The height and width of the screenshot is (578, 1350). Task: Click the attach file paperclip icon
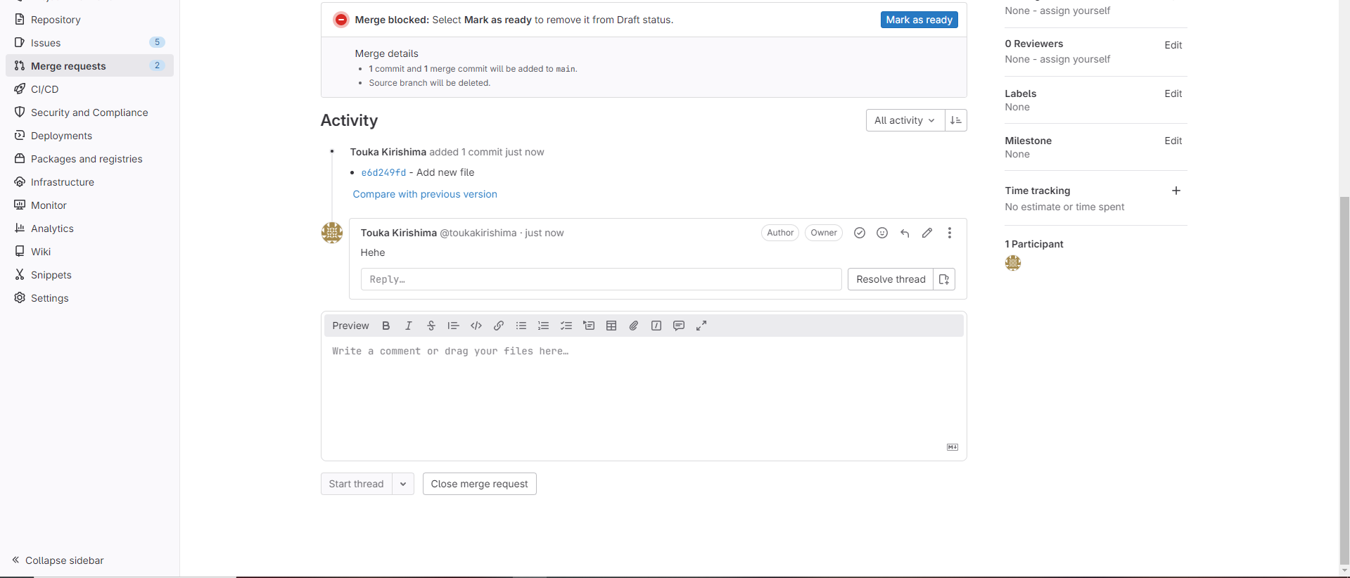(x=634, y=326)
